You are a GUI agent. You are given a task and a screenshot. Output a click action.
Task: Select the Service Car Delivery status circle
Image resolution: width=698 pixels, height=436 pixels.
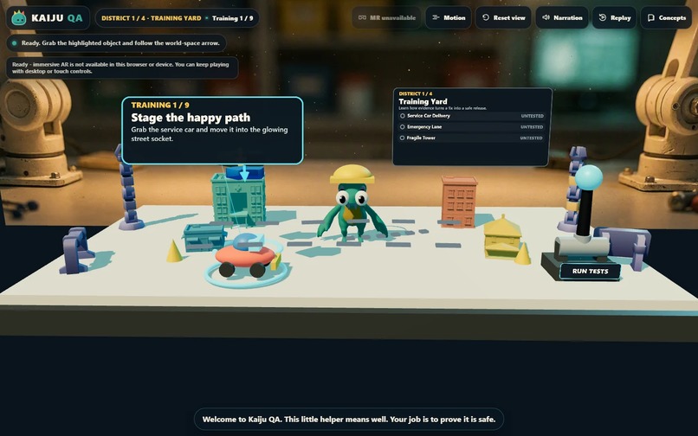click(x=403, y=116)
